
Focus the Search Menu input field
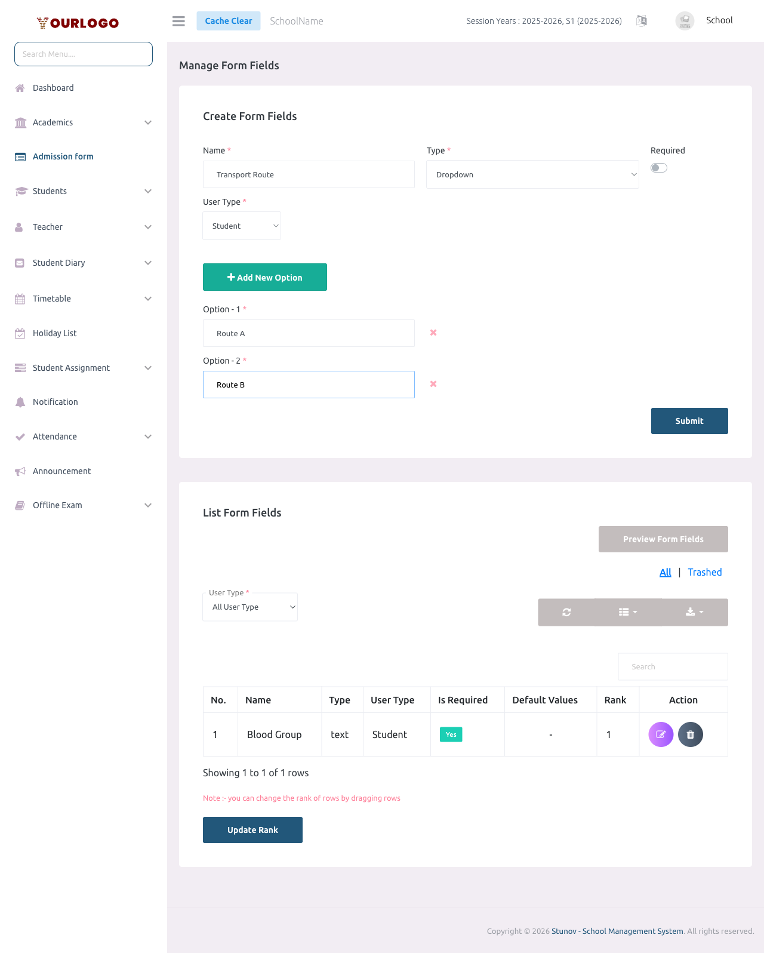click(84, 54)
